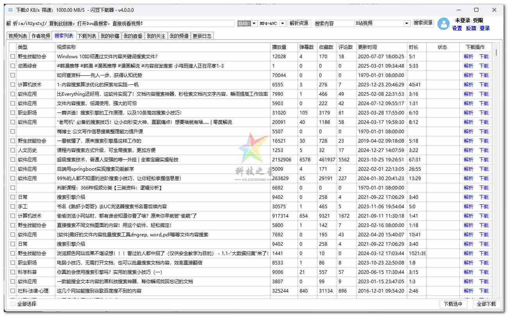508x316 pixels.
Task: Click the 解析资源 button
Action: click(x=299, y=23)
